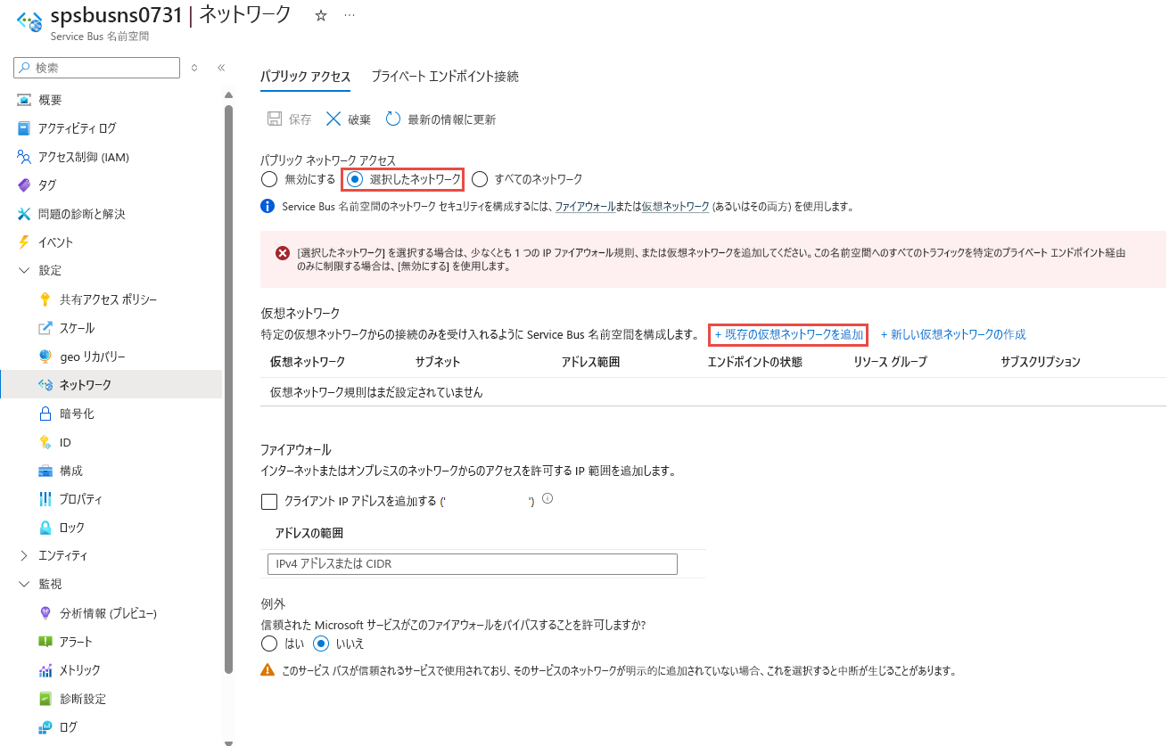Click the Service Bus namespace icon

[x=29, y=20]
